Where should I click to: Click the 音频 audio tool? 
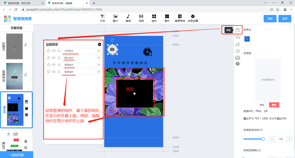[128, 18]
